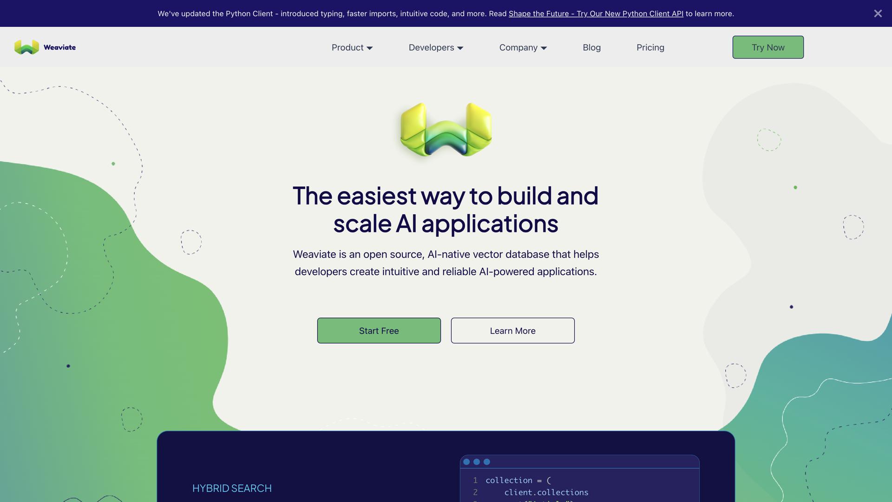892x502 pixels.
Task: Expand the Product dropdown arrow
Action: coord(370,48)
